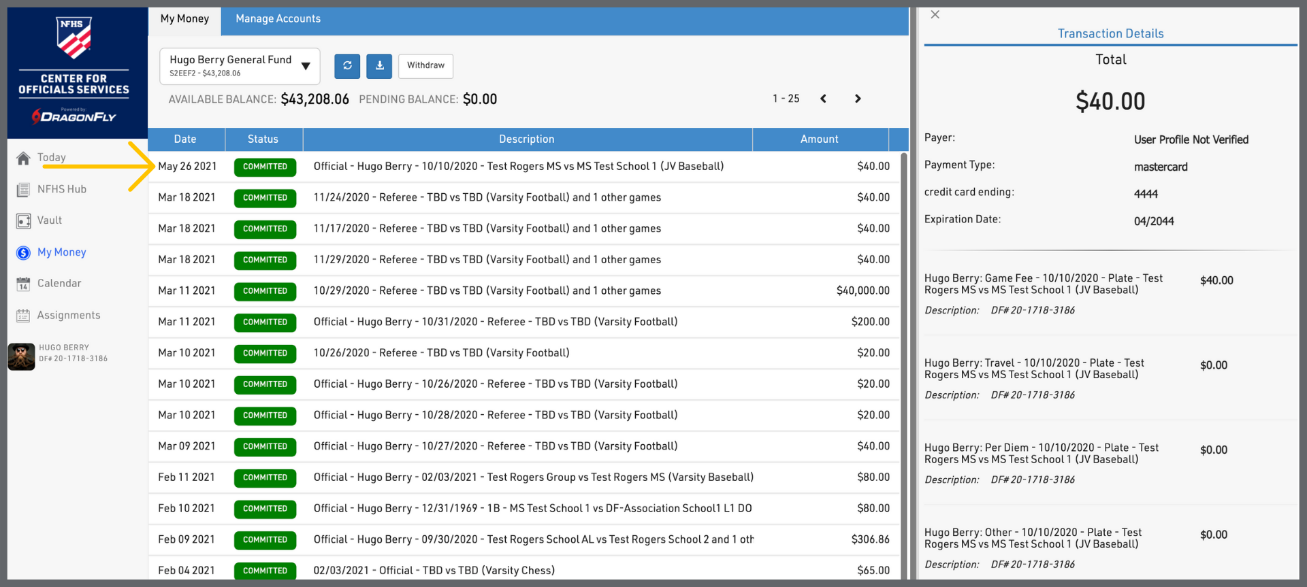
Task: Open the May 26 2021 transaction row
Action: 517,167
